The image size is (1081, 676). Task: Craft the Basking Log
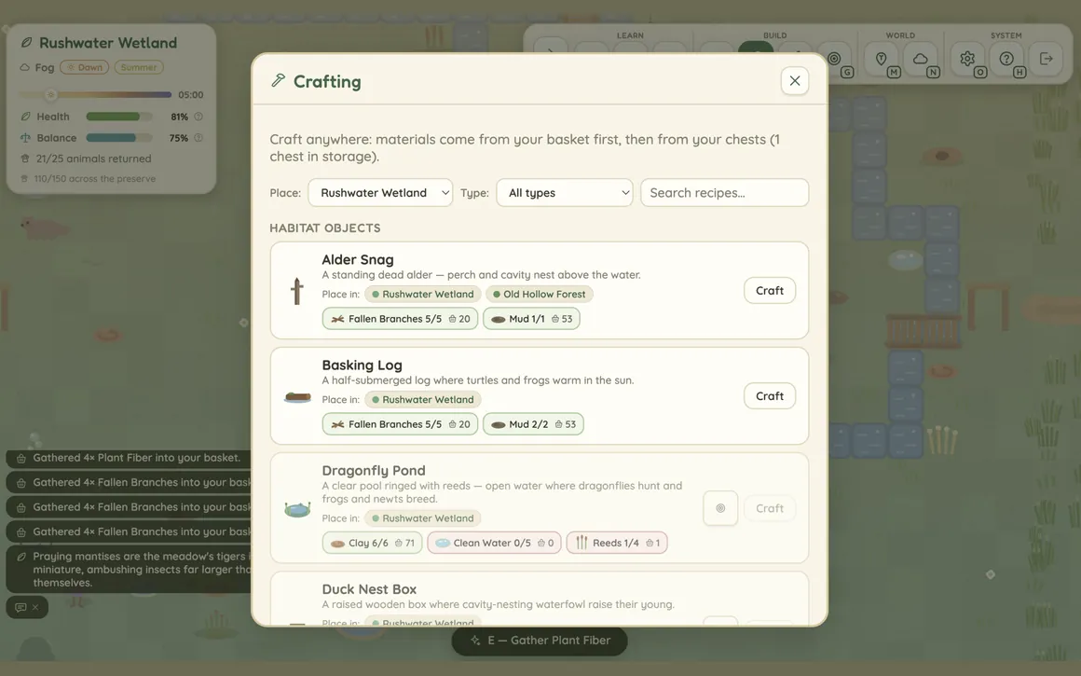point(770,396)
